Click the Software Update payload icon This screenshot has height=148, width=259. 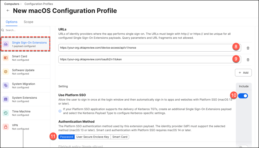pyautogui.click(x=6, y=72)
